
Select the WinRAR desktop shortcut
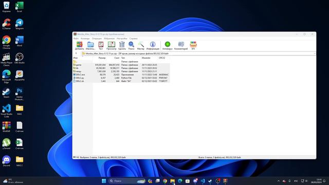[7, 127]
